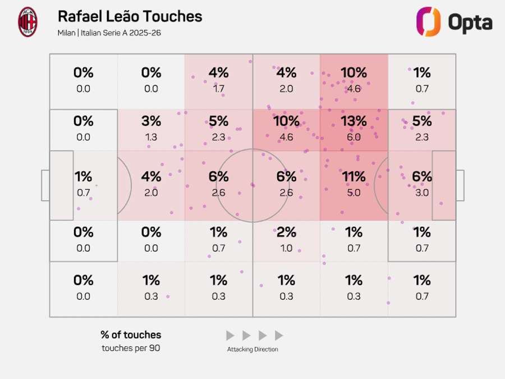
Task: Click the Opta wordmark text
Action: [470, 23]
